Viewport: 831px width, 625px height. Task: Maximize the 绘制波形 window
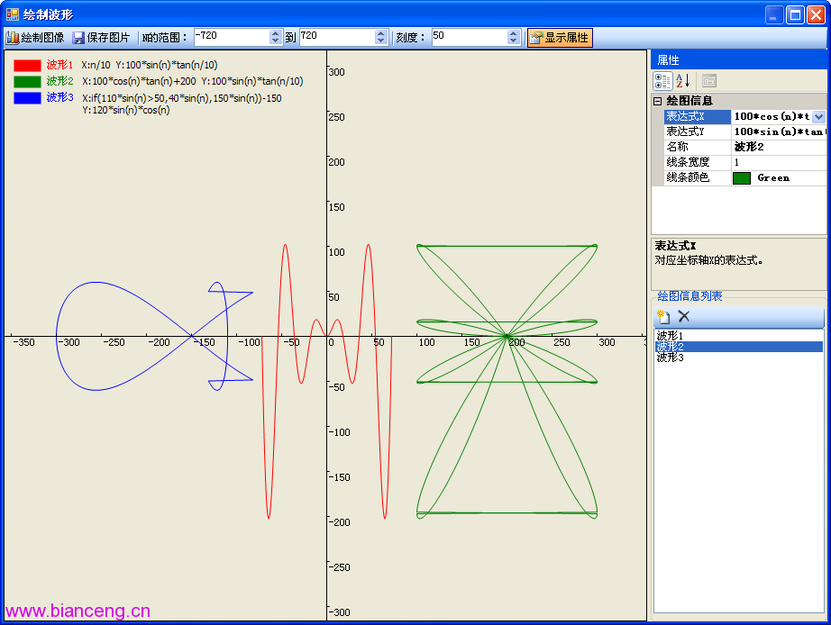coord(795,14)
